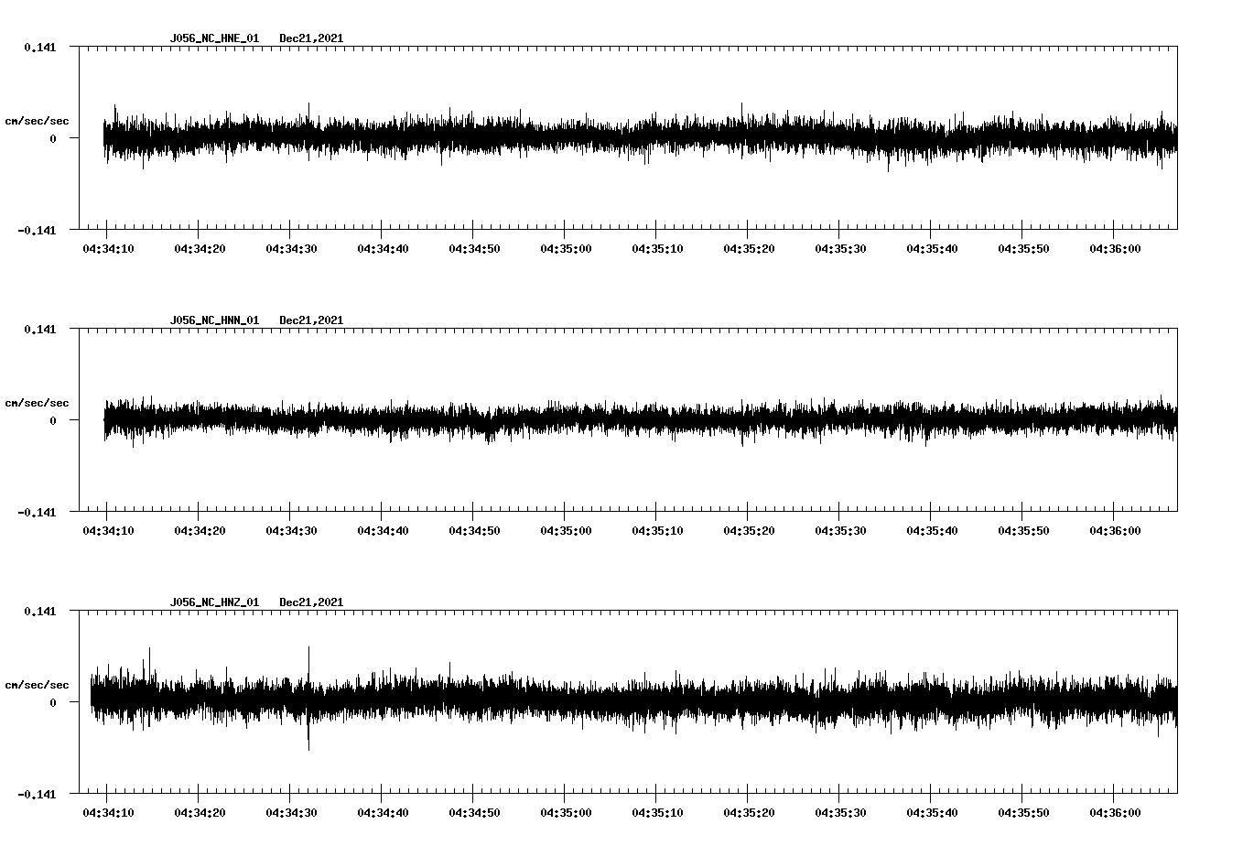
Task: Pick 04:35:30 time label under HNN plot
Action: pyautogui.click(x=840, y=531)
